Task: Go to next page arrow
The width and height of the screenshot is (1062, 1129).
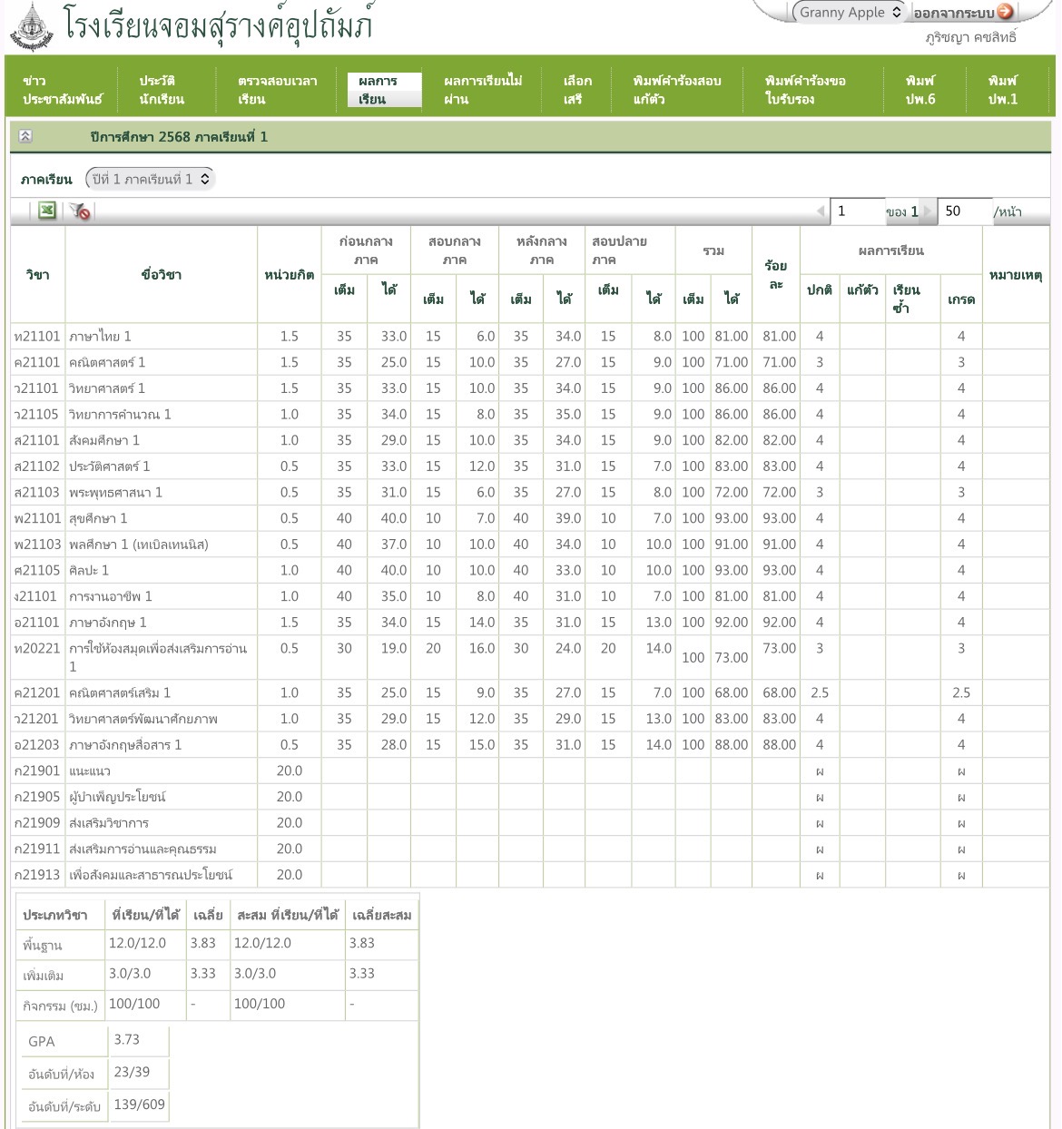Action: tap(927, 211)
